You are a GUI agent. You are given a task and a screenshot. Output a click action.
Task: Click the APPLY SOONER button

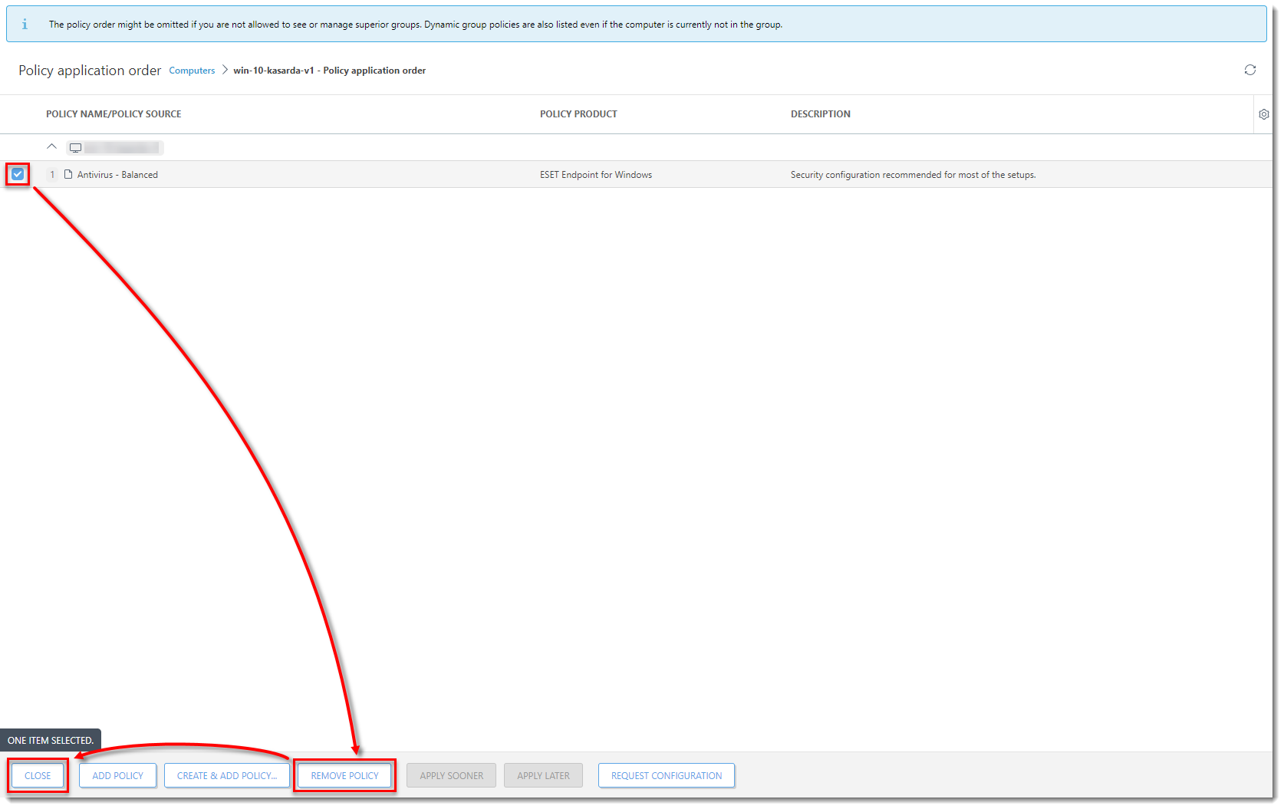tap(450, 775)
